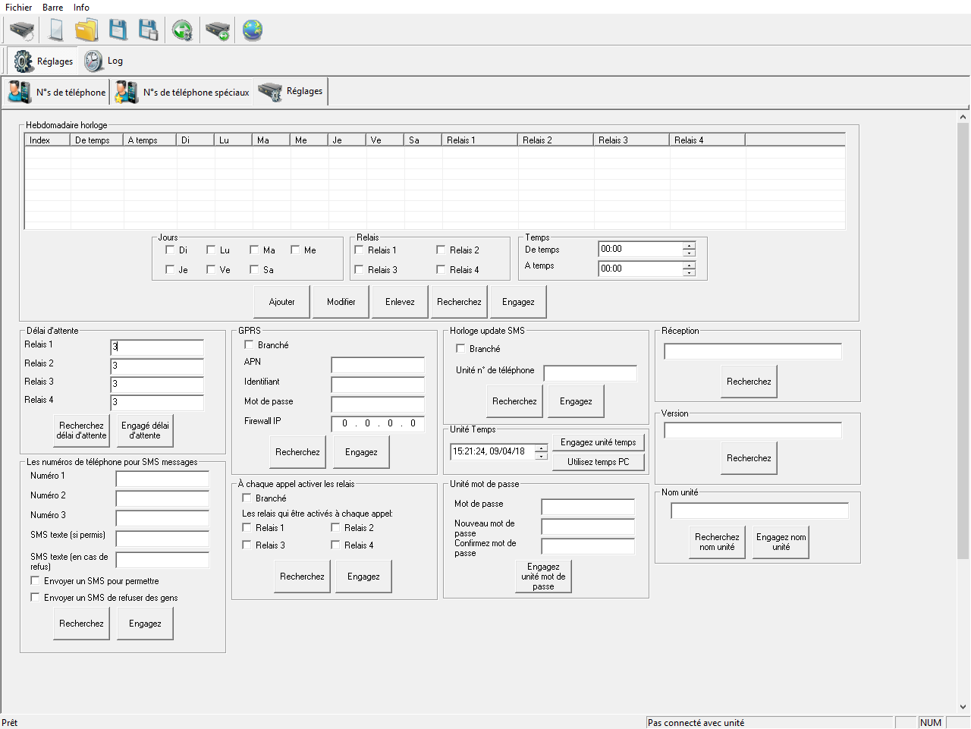This screenshot has width=971, height=729.
Task: Decrease the A temps time value
Action: click(x=689, y=272)
